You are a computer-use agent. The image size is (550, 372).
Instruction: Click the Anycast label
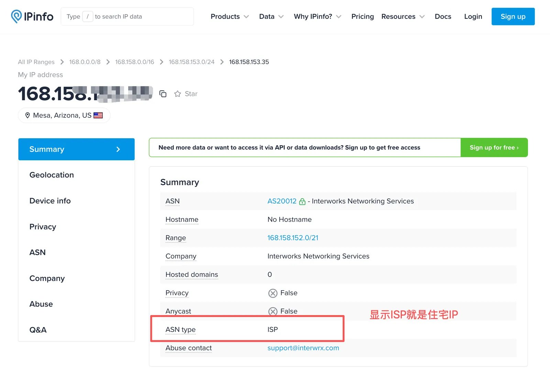tap(178, 311)
